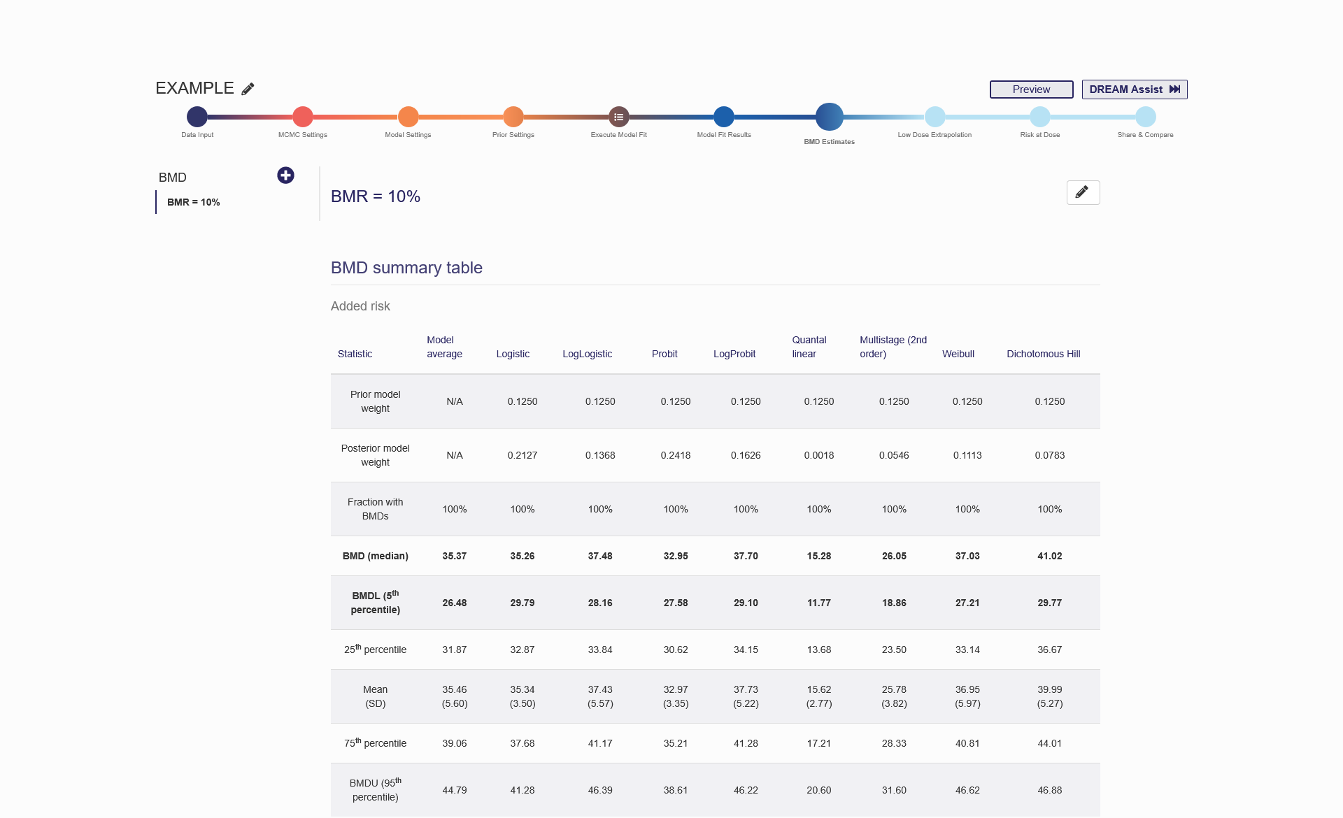This screenshot has height=818, width=1343.
Task: Navigate to Share & Compare step
Action: [x=1145, y=117]
